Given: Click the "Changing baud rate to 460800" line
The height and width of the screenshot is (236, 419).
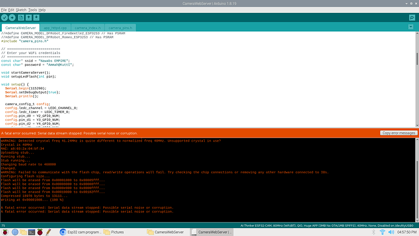Looking at the screenshot, I should pyautogui.click(x=29, y=164).
